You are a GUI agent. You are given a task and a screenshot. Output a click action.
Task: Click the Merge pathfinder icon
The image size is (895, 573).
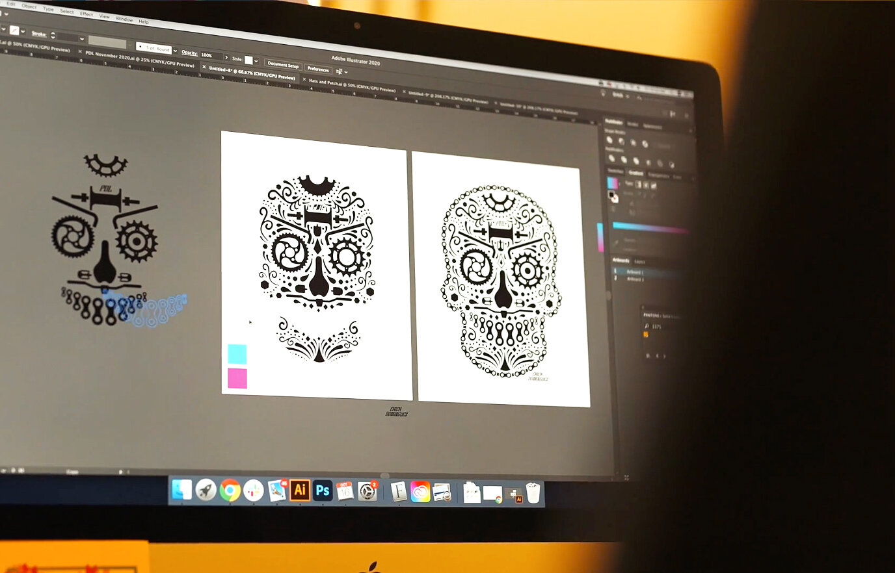pyautogui.click(x=635, y=160)
